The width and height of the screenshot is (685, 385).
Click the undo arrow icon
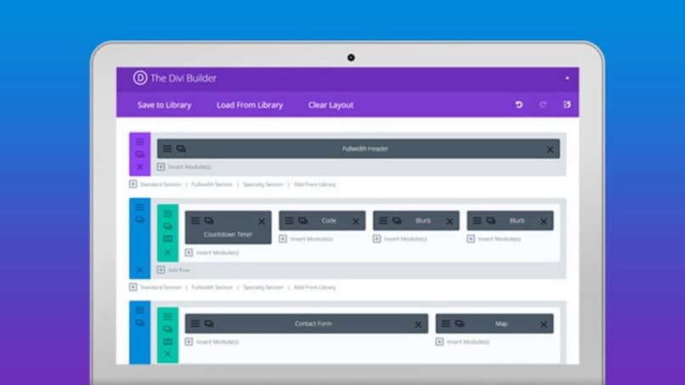519,105
